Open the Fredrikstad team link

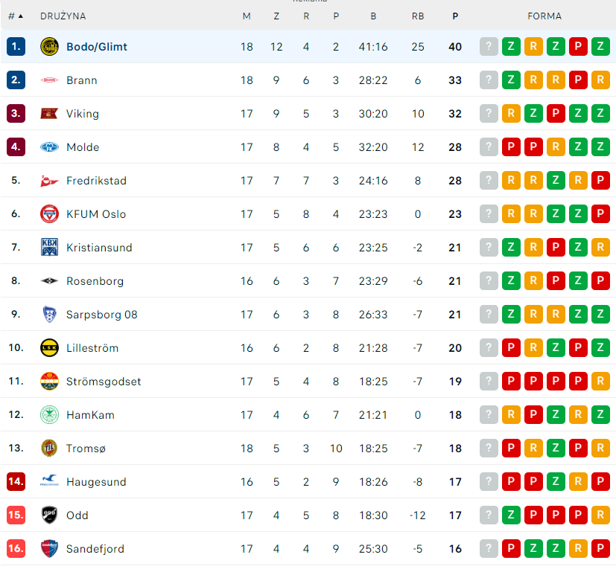point(96,181)
